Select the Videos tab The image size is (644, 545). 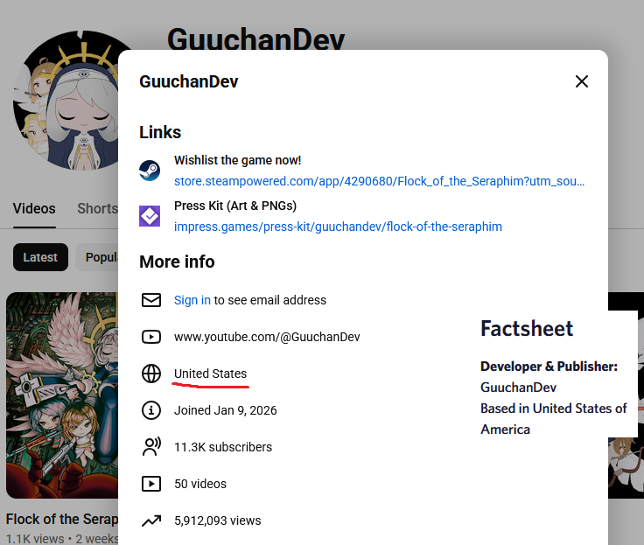[x=34, y=208]
